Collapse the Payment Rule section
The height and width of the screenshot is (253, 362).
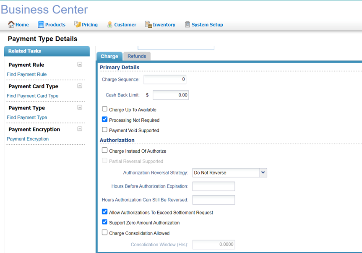80,65
